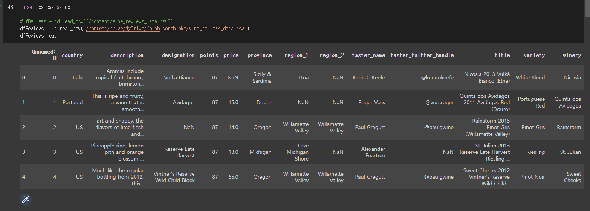Click 'Reserve Late Harvest' designation cell
Screen dimensions: 590x211
pos(180,152)
